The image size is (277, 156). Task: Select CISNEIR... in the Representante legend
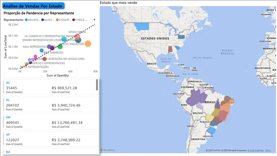pos(64,20)
